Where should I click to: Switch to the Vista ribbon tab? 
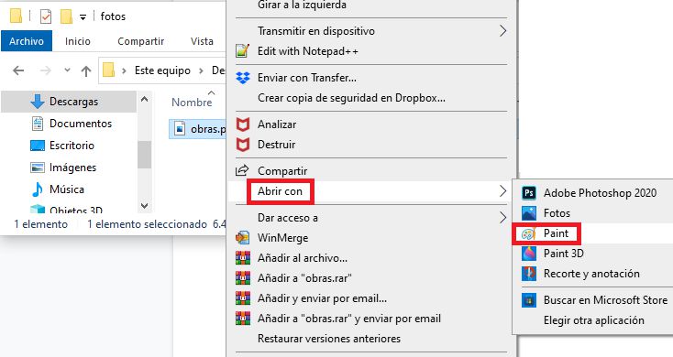pyautogui.click(x=202, y=41)
